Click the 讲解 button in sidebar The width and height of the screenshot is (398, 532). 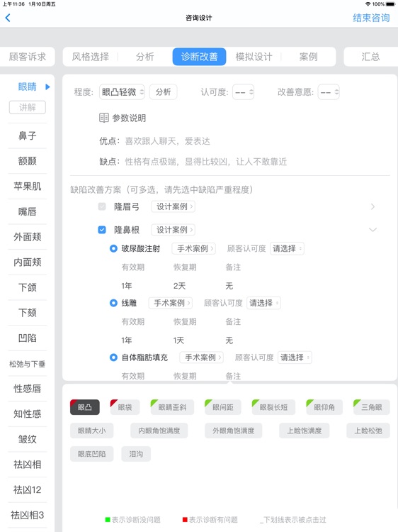[28, 108]
